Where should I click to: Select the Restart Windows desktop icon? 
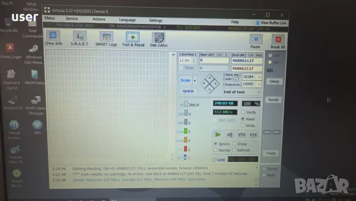(17, 178)
